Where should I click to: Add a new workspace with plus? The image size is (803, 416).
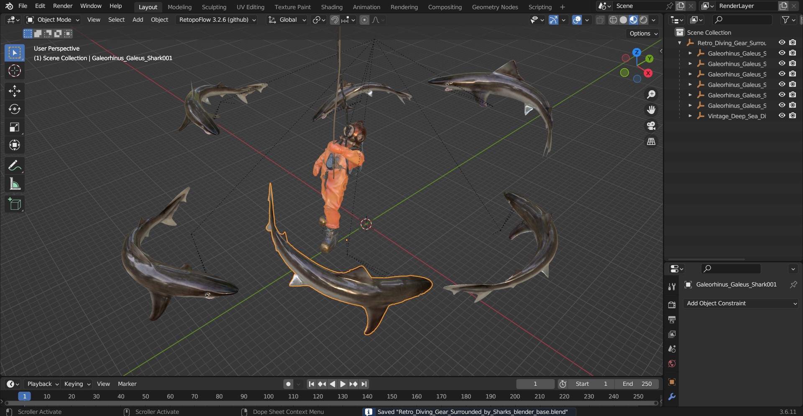coord(563,7)
